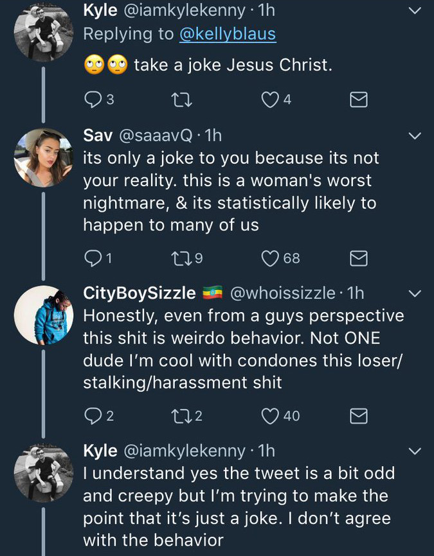Viewport: 434px width, 556px height.
Task: Share CityBoySizzle's tweet via message icon
Action: click(x=358, y=416)
